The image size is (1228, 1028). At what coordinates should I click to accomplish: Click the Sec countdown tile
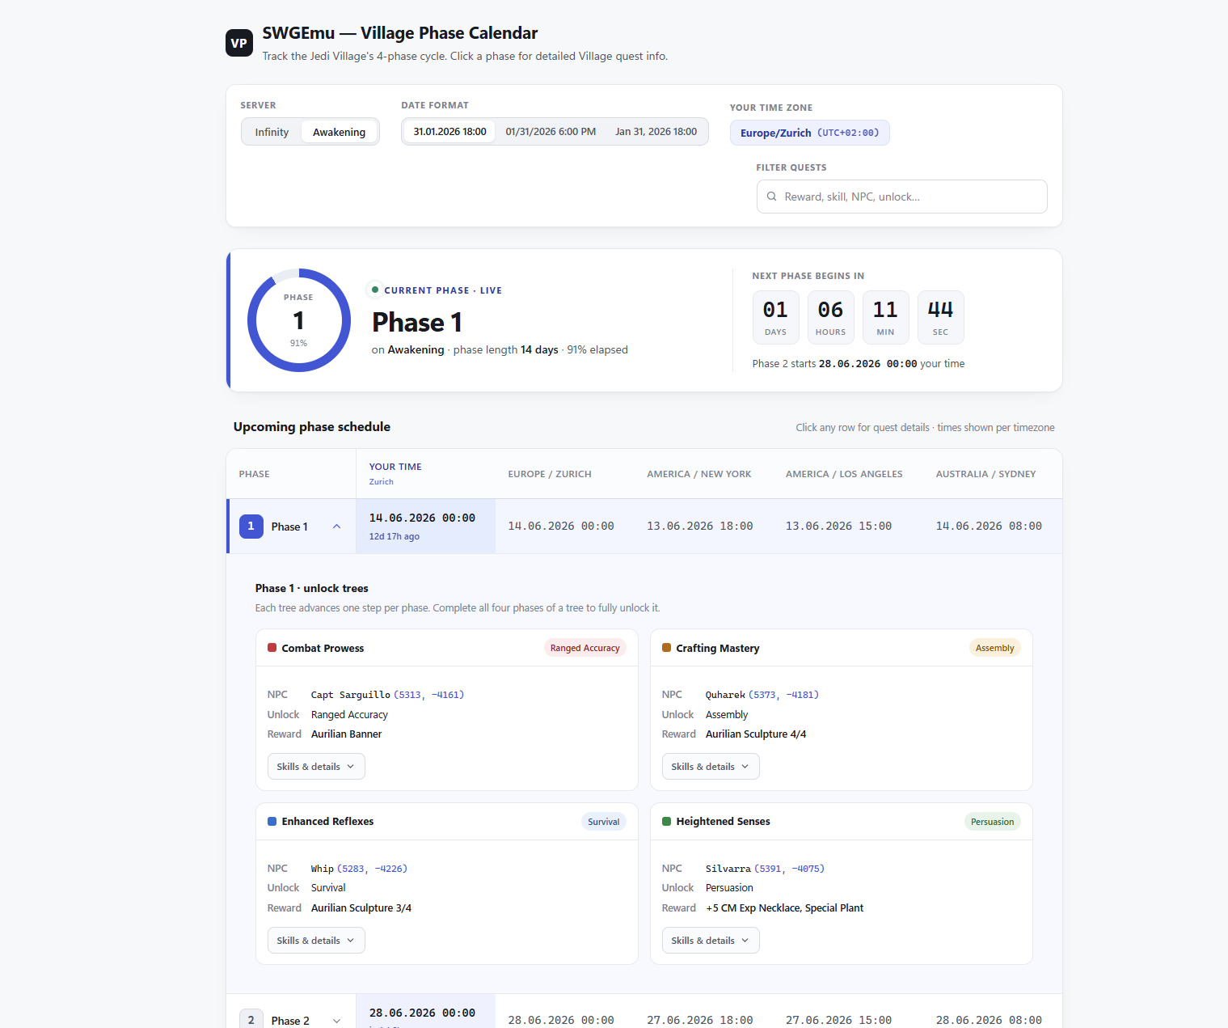(940, 317)
